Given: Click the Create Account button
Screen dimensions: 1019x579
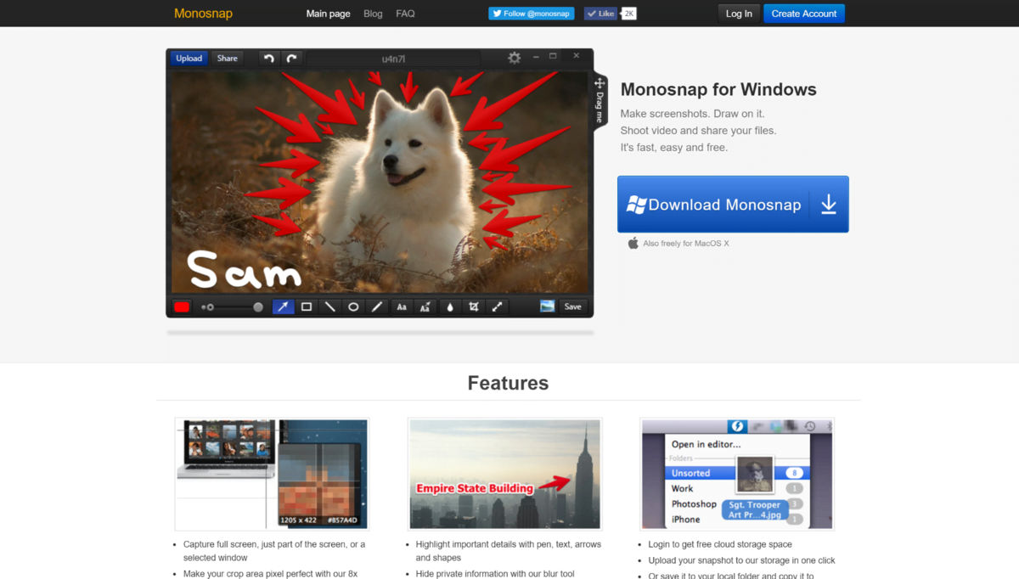Looking at the screenshot, I should coord(804,14).
